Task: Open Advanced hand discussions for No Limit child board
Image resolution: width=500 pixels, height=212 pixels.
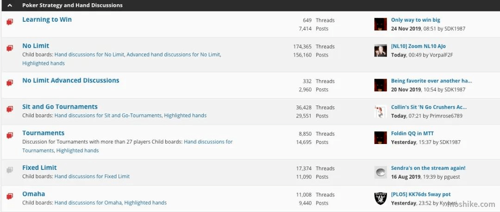Action: pos(173,55)
